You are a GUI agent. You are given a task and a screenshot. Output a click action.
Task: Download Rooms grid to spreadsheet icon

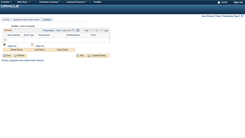[x=78, y=30]
